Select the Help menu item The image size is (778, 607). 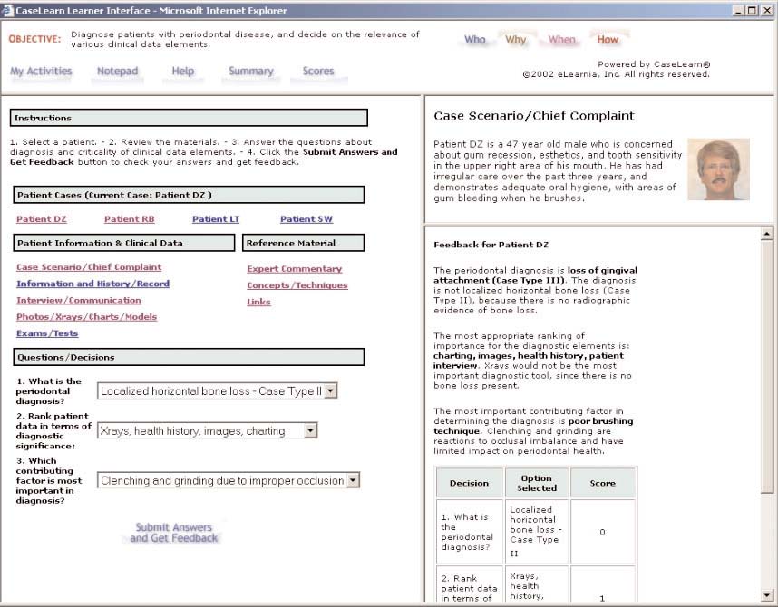pos(182,72)
